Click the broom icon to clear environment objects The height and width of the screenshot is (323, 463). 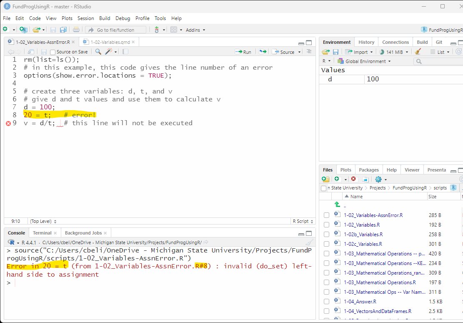coord(418,52)
